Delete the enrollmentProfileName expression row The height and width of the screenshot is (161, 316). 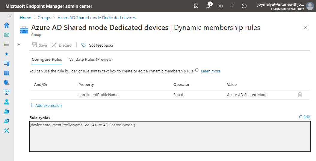(300, 95)
